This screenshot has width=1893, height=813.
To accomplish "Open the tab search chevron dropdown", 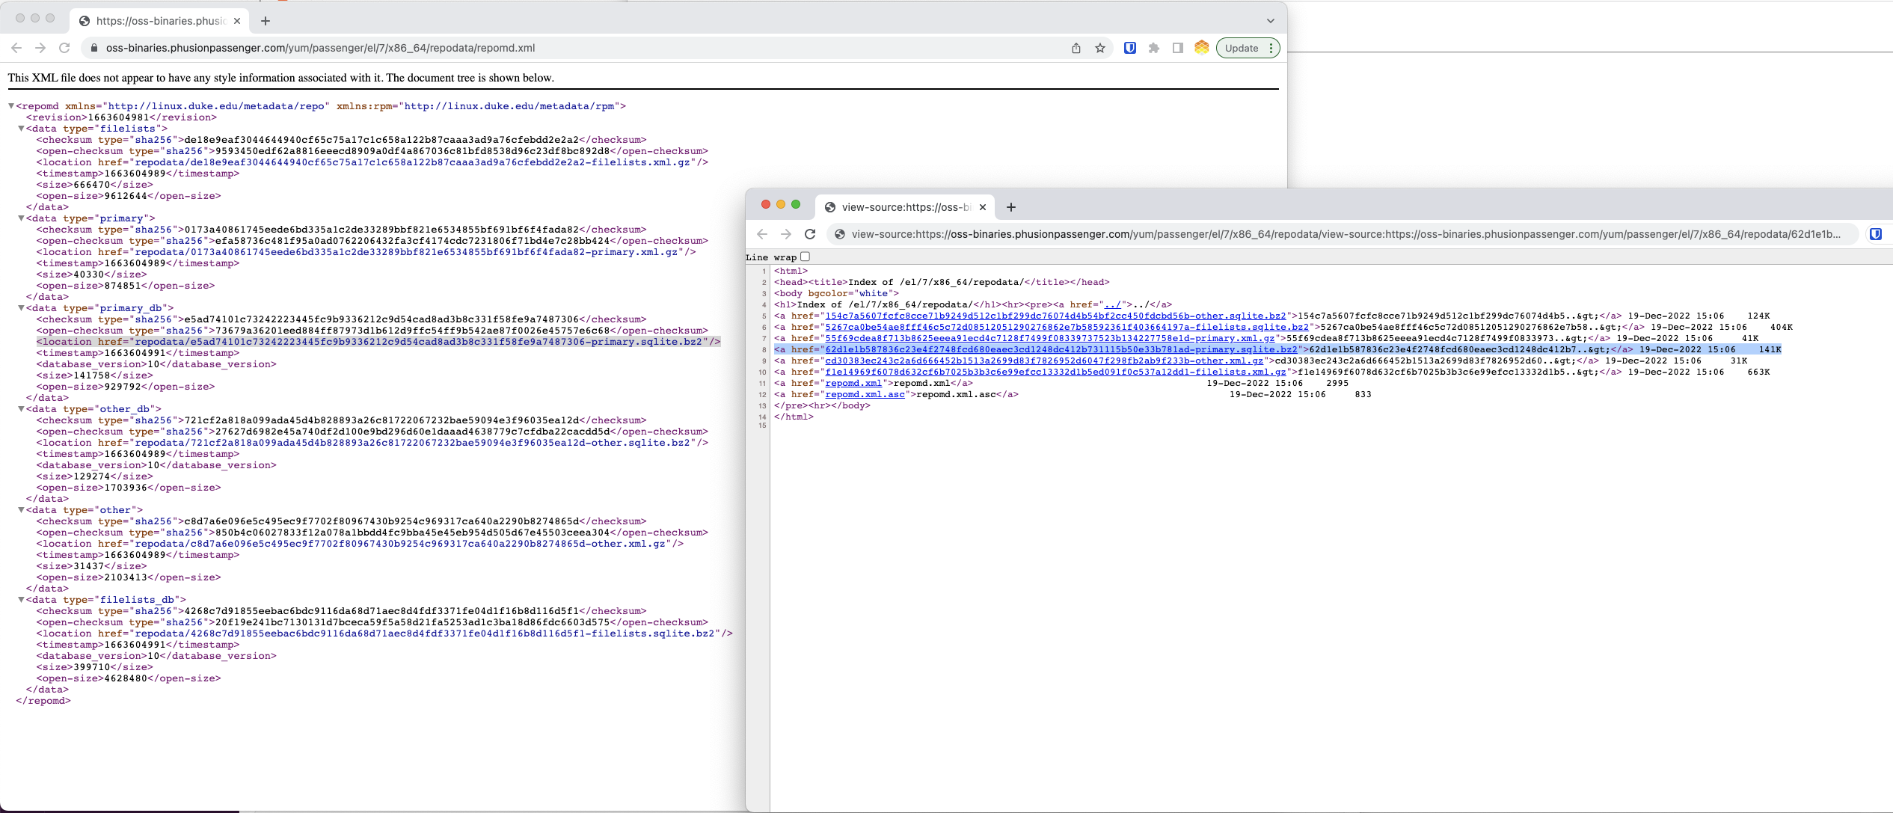I will coord(1269,20).
